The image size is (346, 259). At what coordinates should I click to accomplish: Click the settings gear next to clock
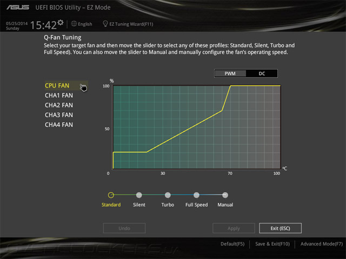click(x=61, y=23)
